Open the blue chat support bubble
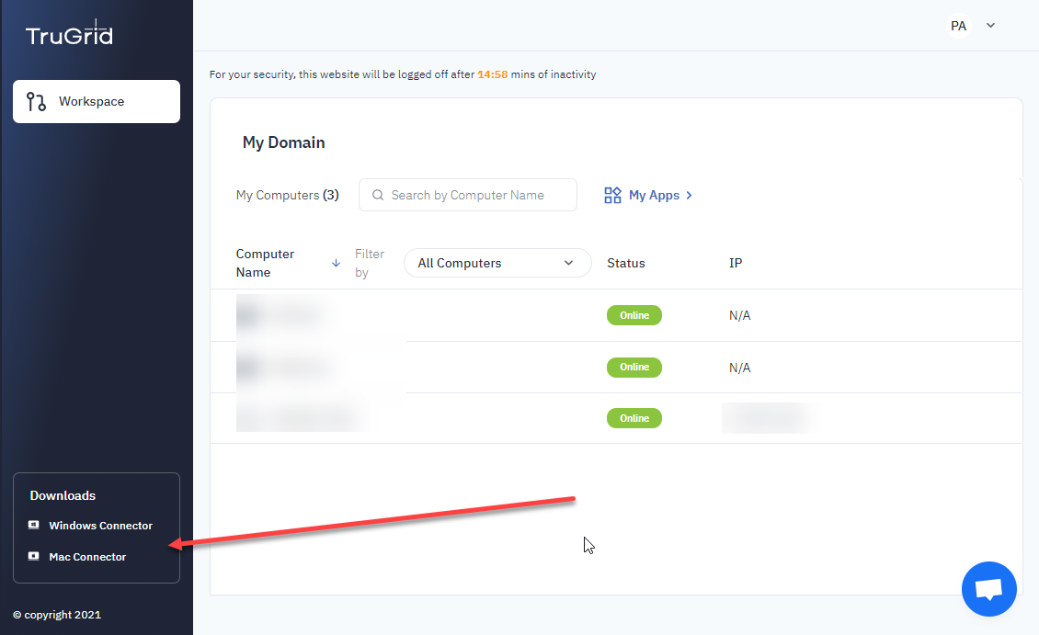The width and height of the screenshot is (1039, 635). 988,589
